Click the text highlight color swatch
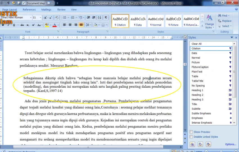The image size is (239, 152). 47,25
